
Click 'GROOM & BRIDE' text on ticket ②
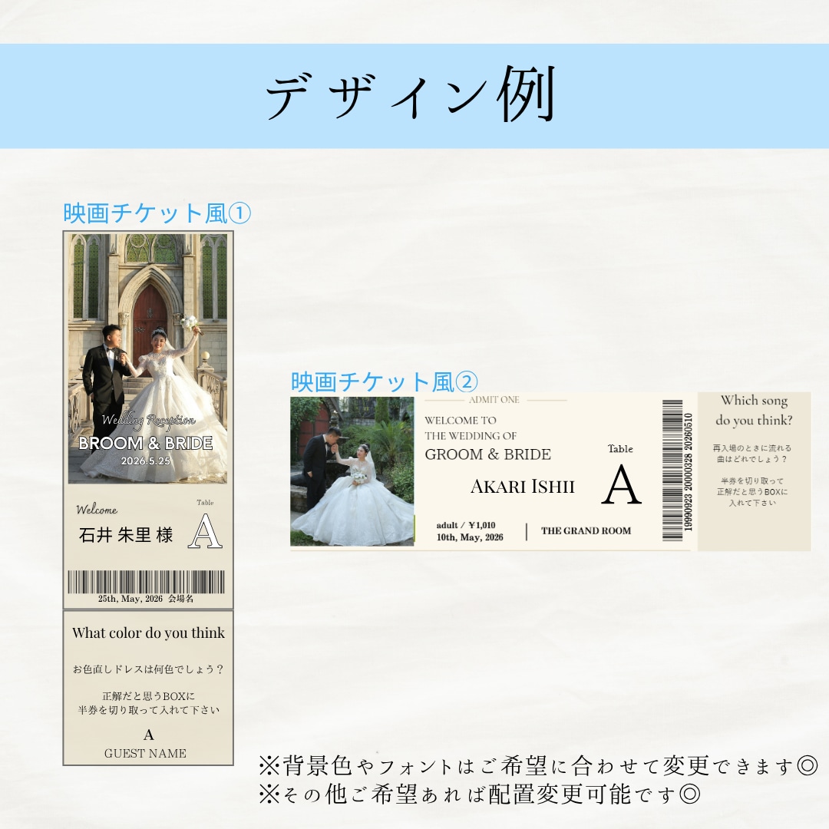tap(488, 454)
